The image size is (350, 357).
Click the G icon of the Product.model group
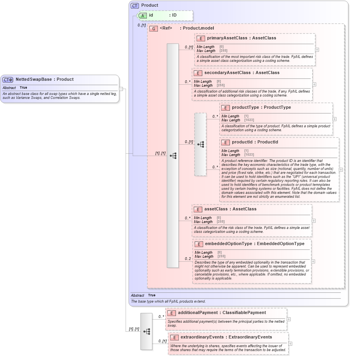pyautogui.click(x=153, y=28)
